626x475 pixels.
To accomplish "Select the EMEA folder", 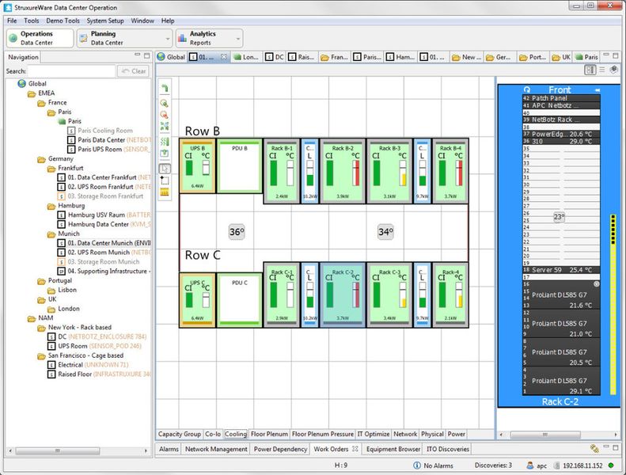I will tap(47, 93).
